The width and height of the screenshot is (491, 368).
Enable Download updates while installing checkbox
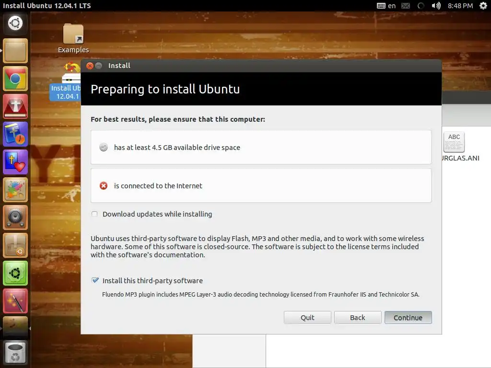(x=94, y=214)
